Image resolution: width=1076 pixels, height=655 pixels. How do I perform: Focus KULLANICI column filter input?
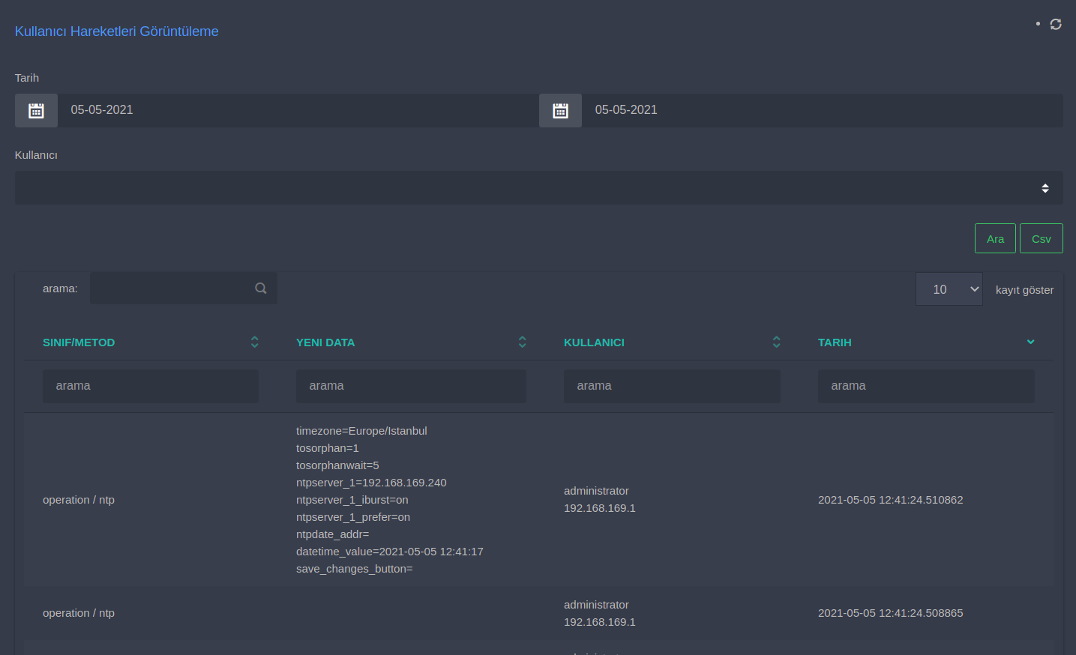click(671, 386)
